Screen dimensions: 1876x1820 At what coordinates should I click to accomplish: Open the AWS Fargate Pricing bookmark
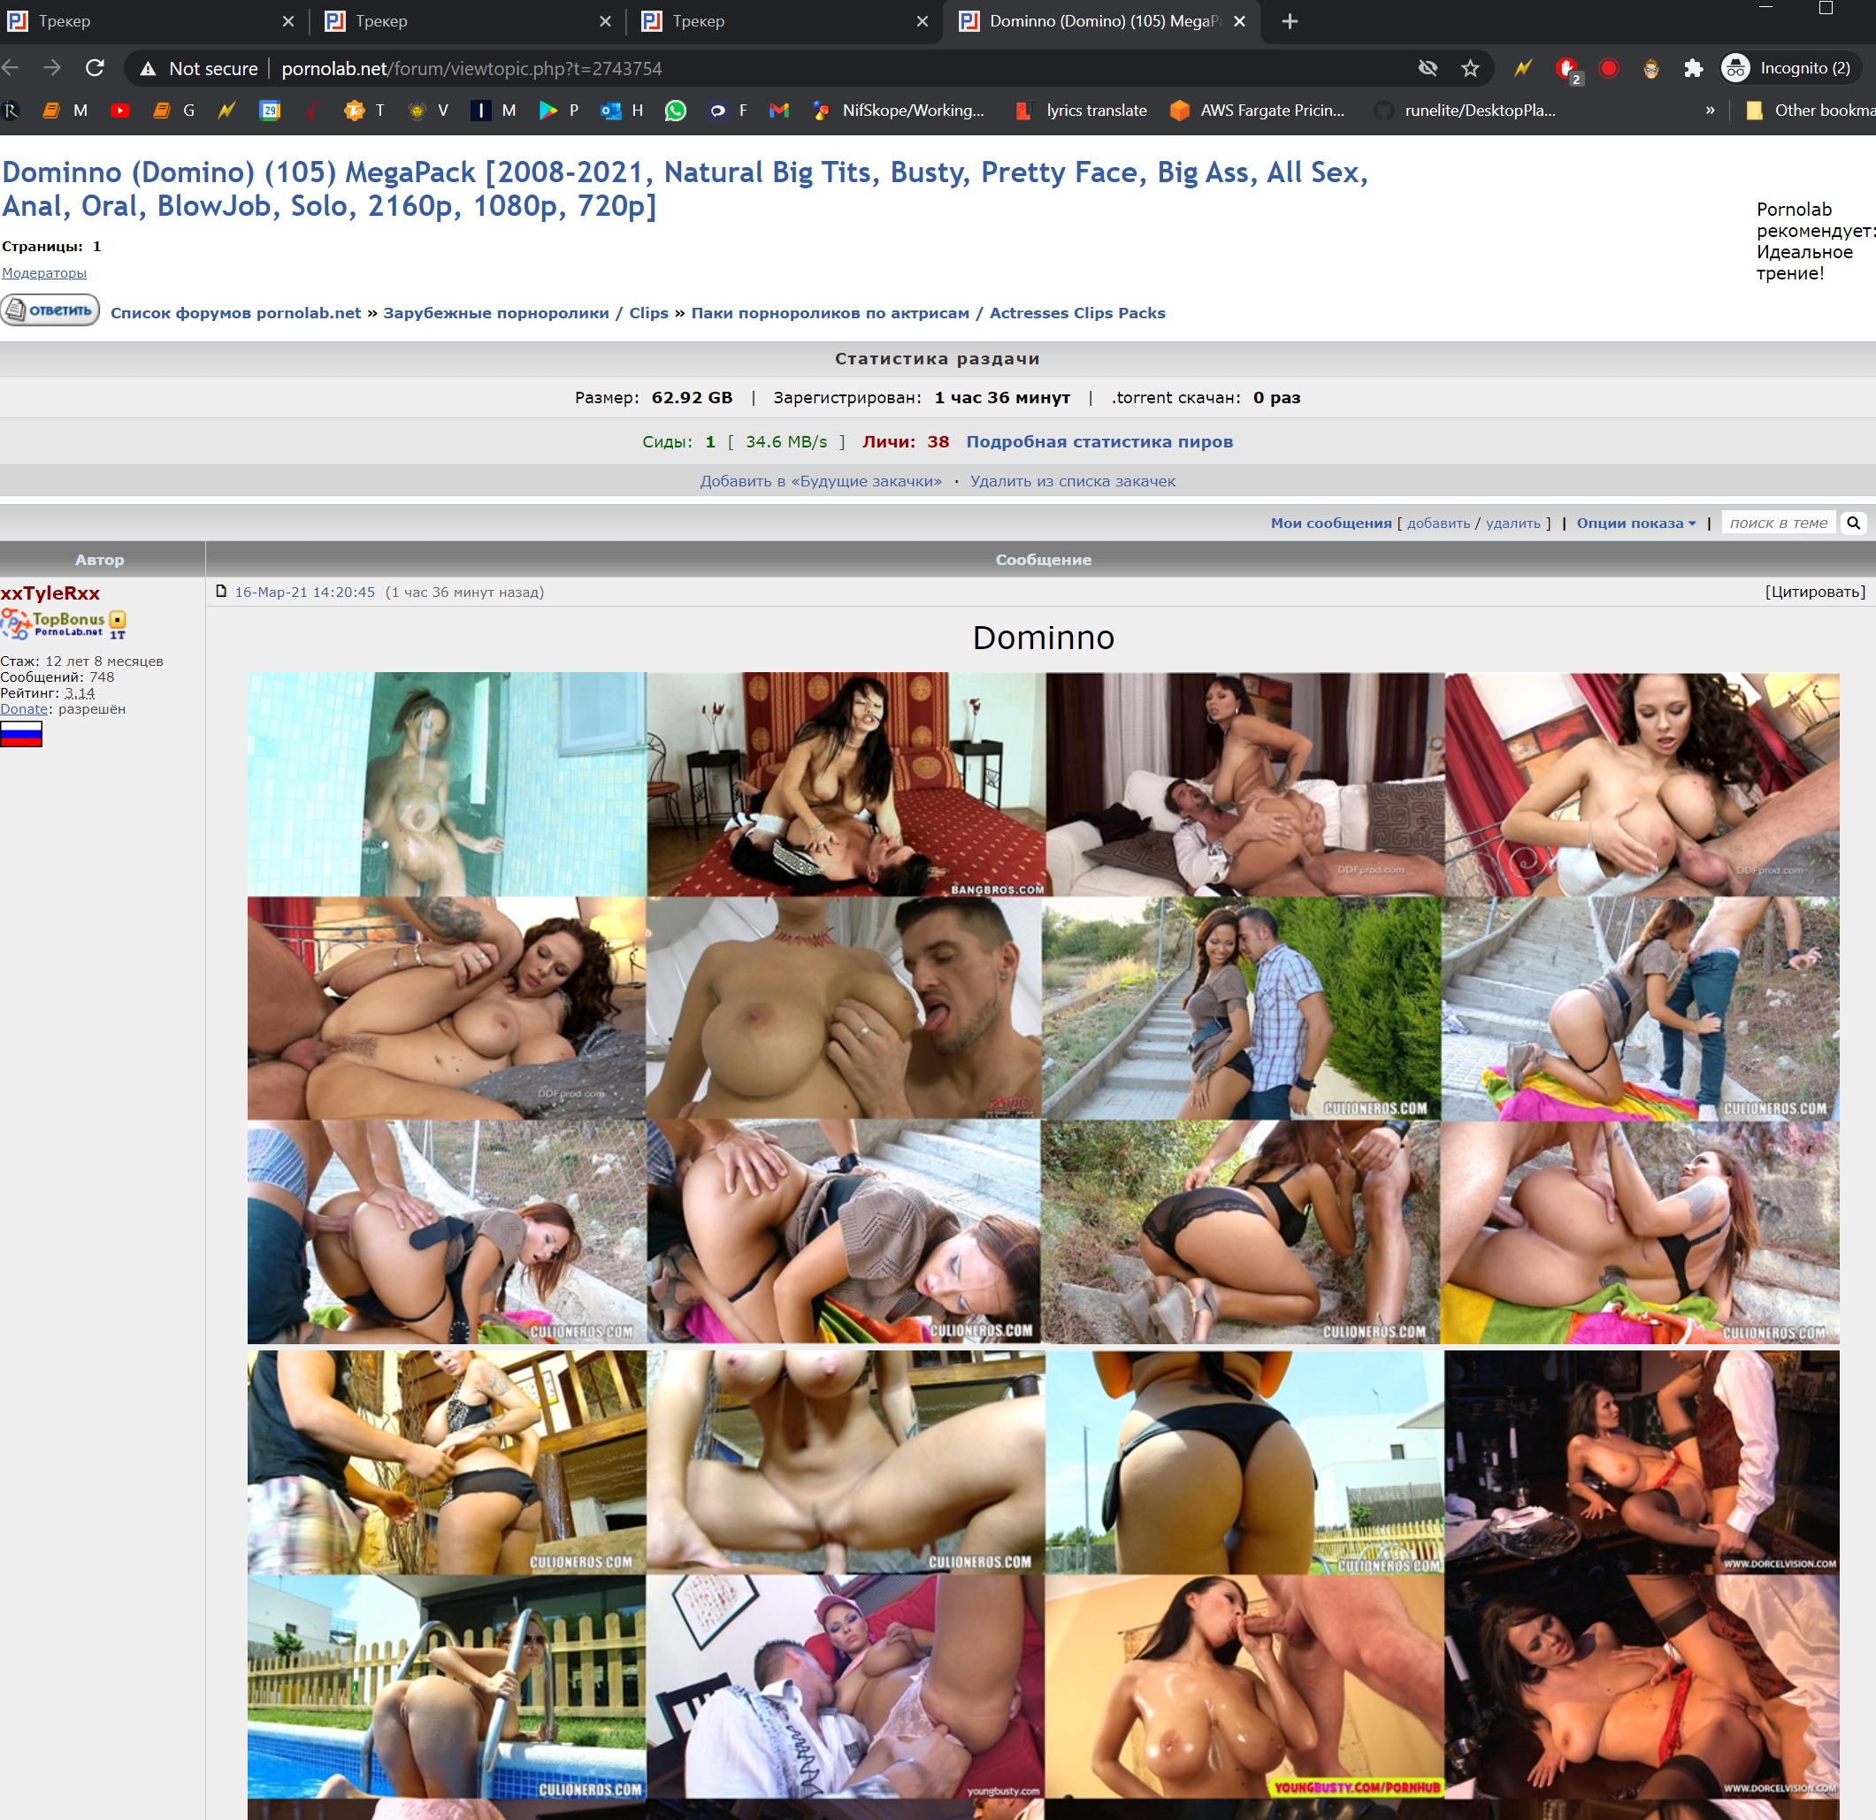(1258, 110)
